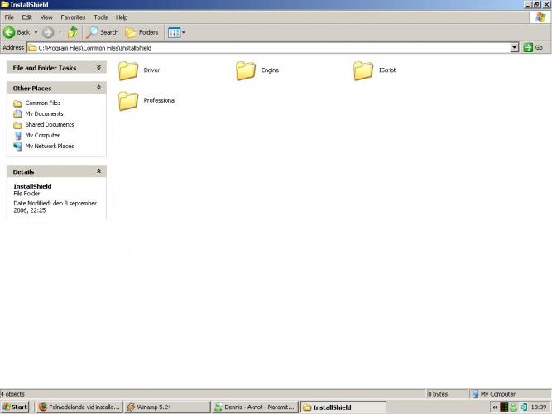Open the Search panel

click(103, 32)
